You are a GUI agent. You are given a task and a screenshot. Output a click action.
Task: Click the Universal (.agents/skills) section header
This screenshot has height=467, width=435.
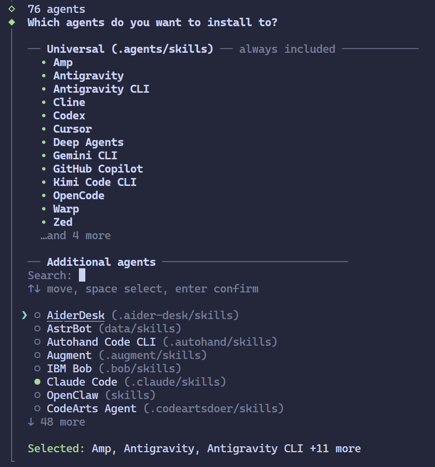pyautogui.click(x=130, y=49)
